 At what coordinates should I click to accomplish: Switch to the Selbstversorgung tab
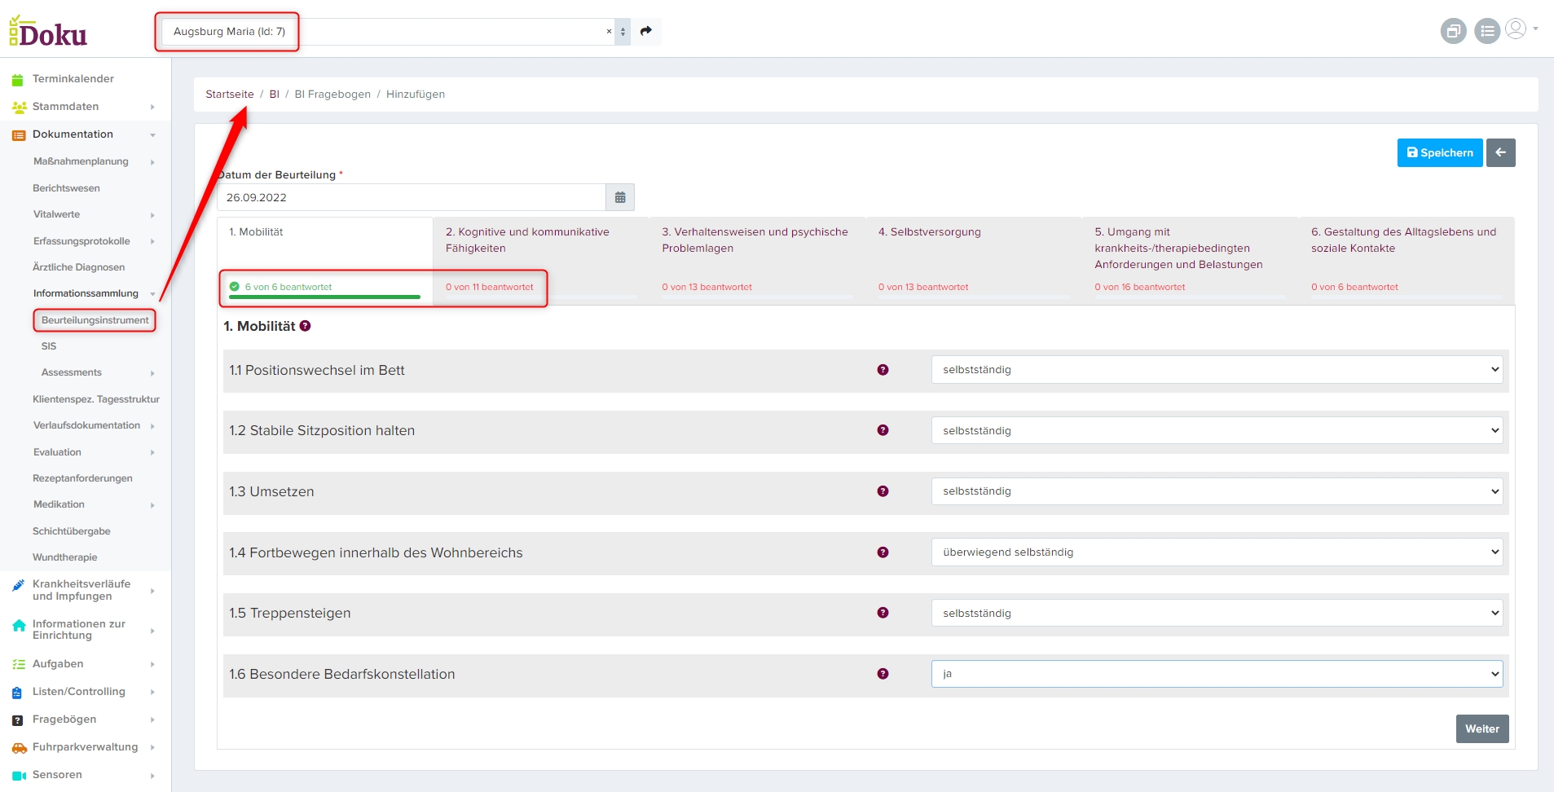[x=930, y=232]
